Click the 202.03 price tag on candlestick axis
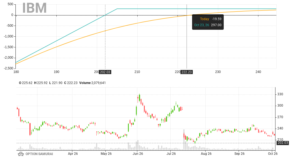295x157 pixels. pos(283,143)
